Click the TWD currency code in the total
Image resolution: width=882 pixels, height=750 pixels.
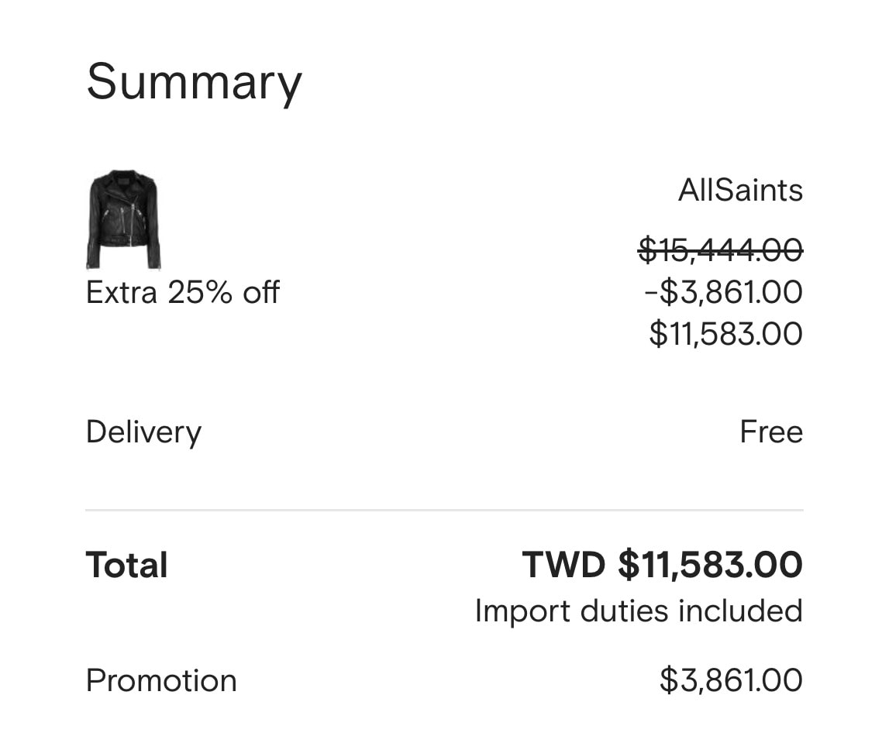point(563,565)
